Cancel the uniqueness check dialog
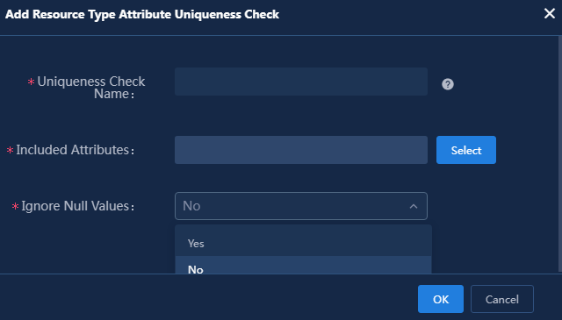The image size is (562, 320). 501,299
